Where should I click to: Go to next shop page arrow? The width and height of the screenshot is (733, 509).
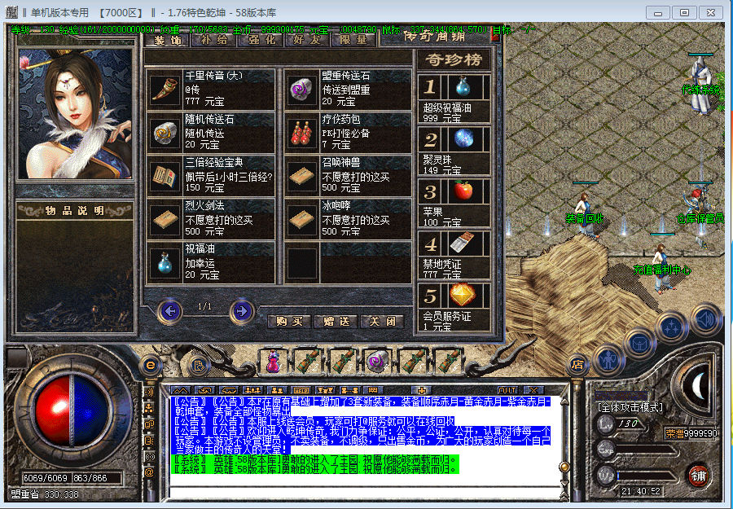click(241, 310)
